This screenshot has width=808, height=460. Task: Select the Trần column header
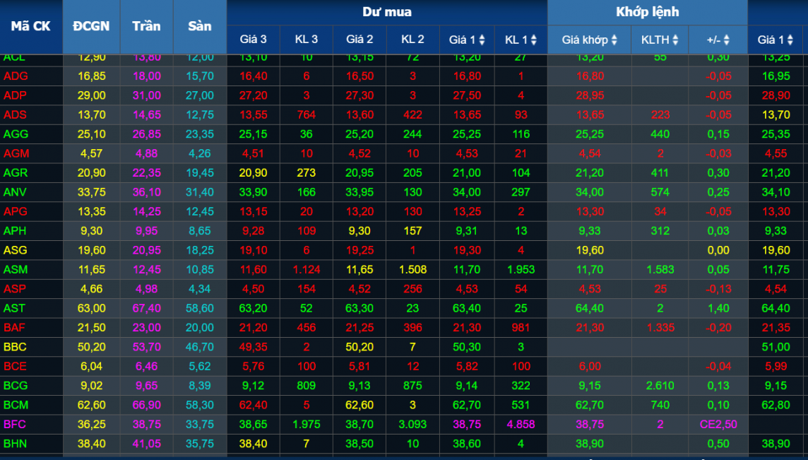point(146,26)
